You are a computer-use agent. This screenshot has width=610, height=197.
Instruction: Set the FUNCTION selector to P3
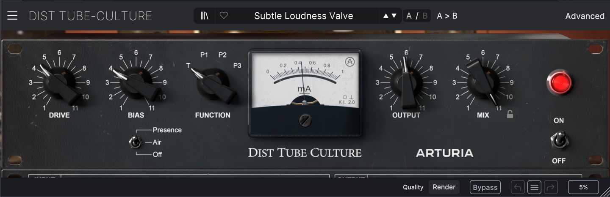pyautogui.click(x=237, y=65)
